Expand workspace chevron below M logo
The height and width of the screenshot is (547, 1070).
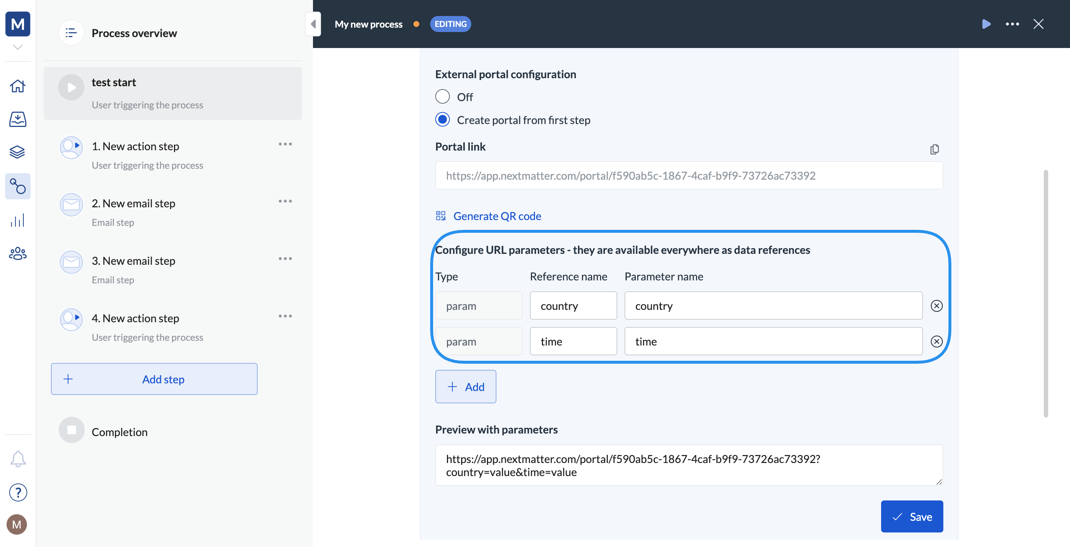[17, 47]
